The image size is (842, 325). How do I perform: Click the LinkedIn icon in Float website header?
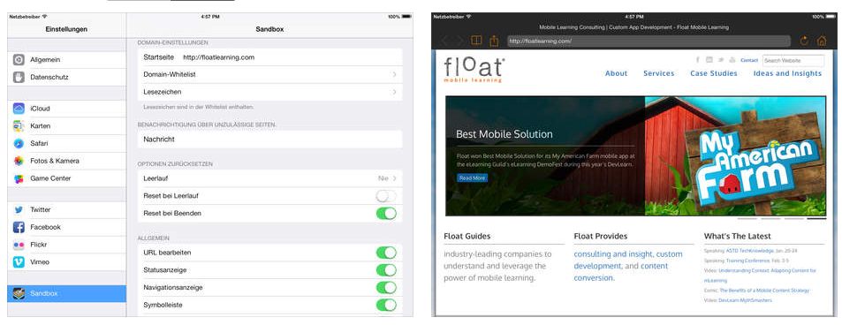pos(709,60)
